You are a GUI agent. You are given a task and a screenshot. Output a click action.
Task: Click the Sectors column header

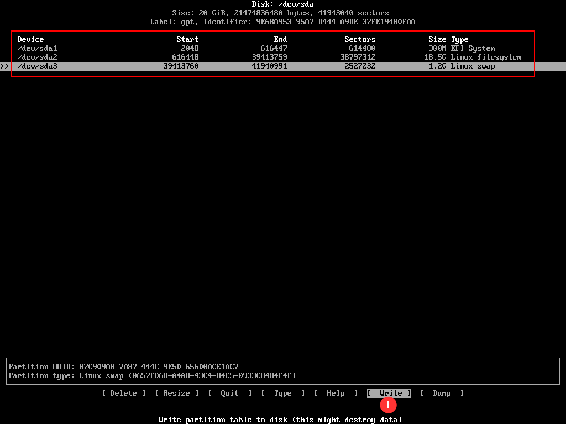click(360, 39)
